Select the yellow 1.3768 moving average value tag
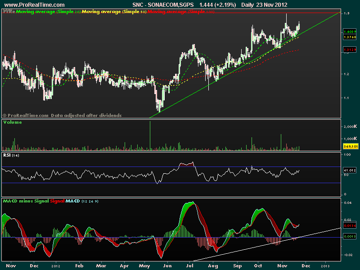Image resolution: width=360 pixels, height=270 pixels. point(350,37)
